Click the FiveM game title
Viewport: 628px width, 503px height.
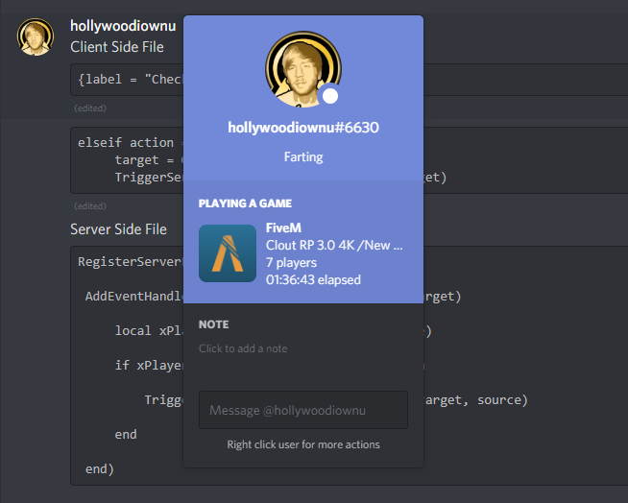click(x=283, y=228)
